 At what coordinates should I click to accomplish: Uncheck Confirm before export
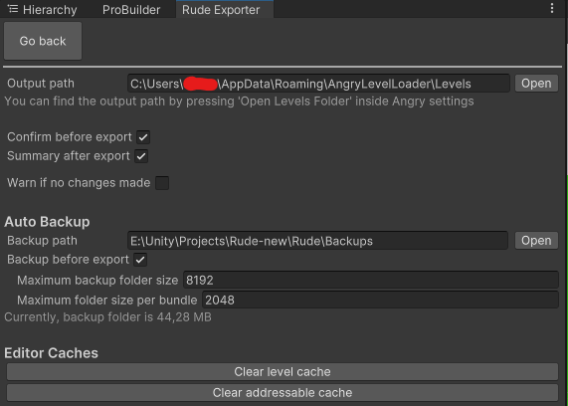click(143, 137)
